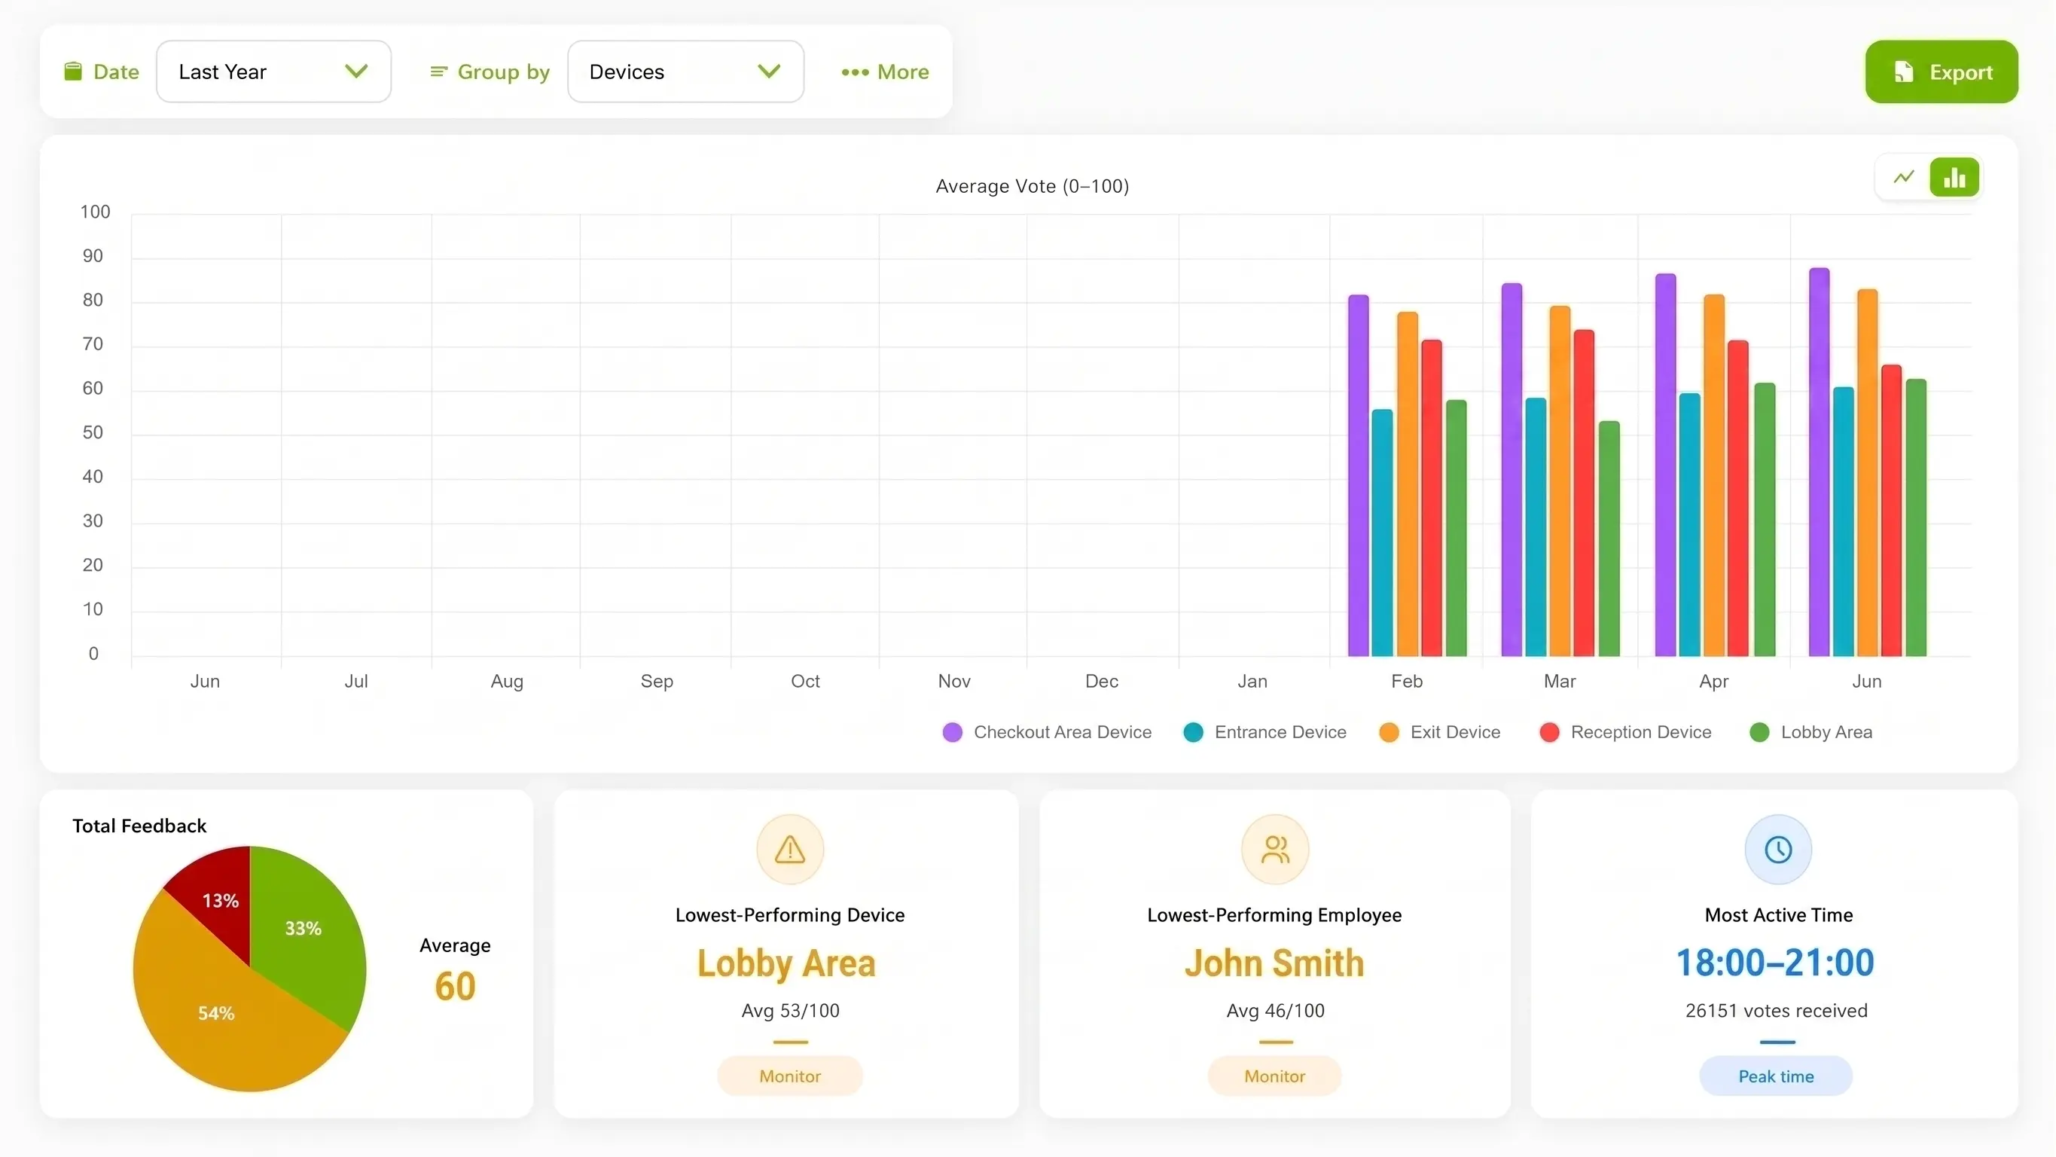Screen dimensions: 2056x1157
Task: Click the Group by lines icon
Action: [438, 72]
